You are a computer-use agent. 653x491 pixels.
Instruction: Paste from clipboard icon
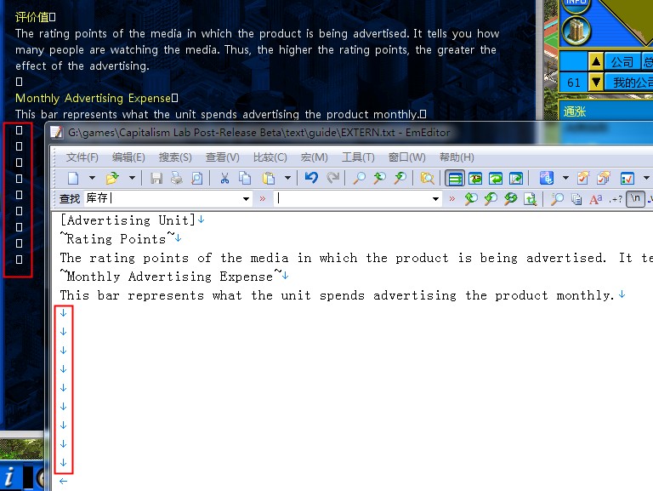[269, 179]
